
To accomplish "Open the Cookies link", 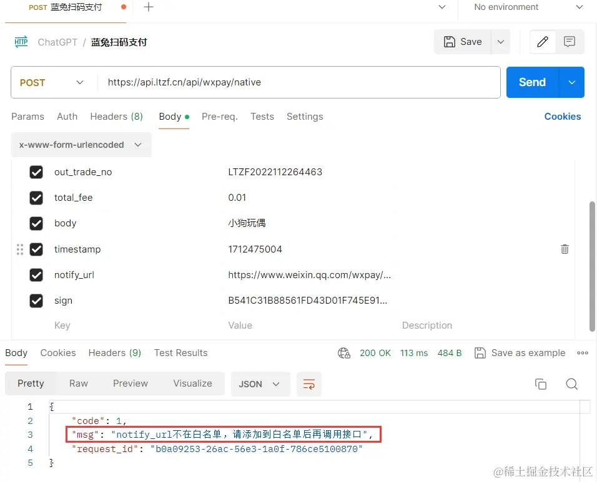I will click(563, 117).
